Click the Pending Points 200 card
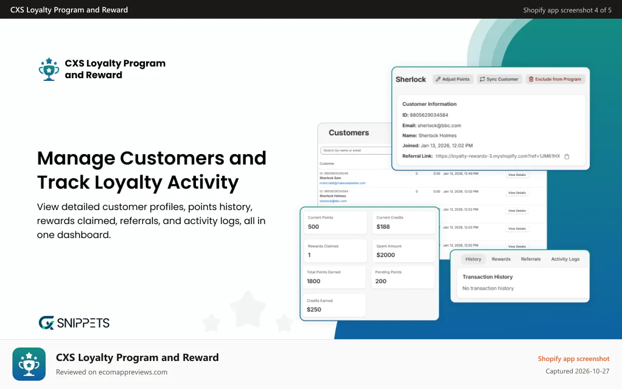 (x=404, y=277)
